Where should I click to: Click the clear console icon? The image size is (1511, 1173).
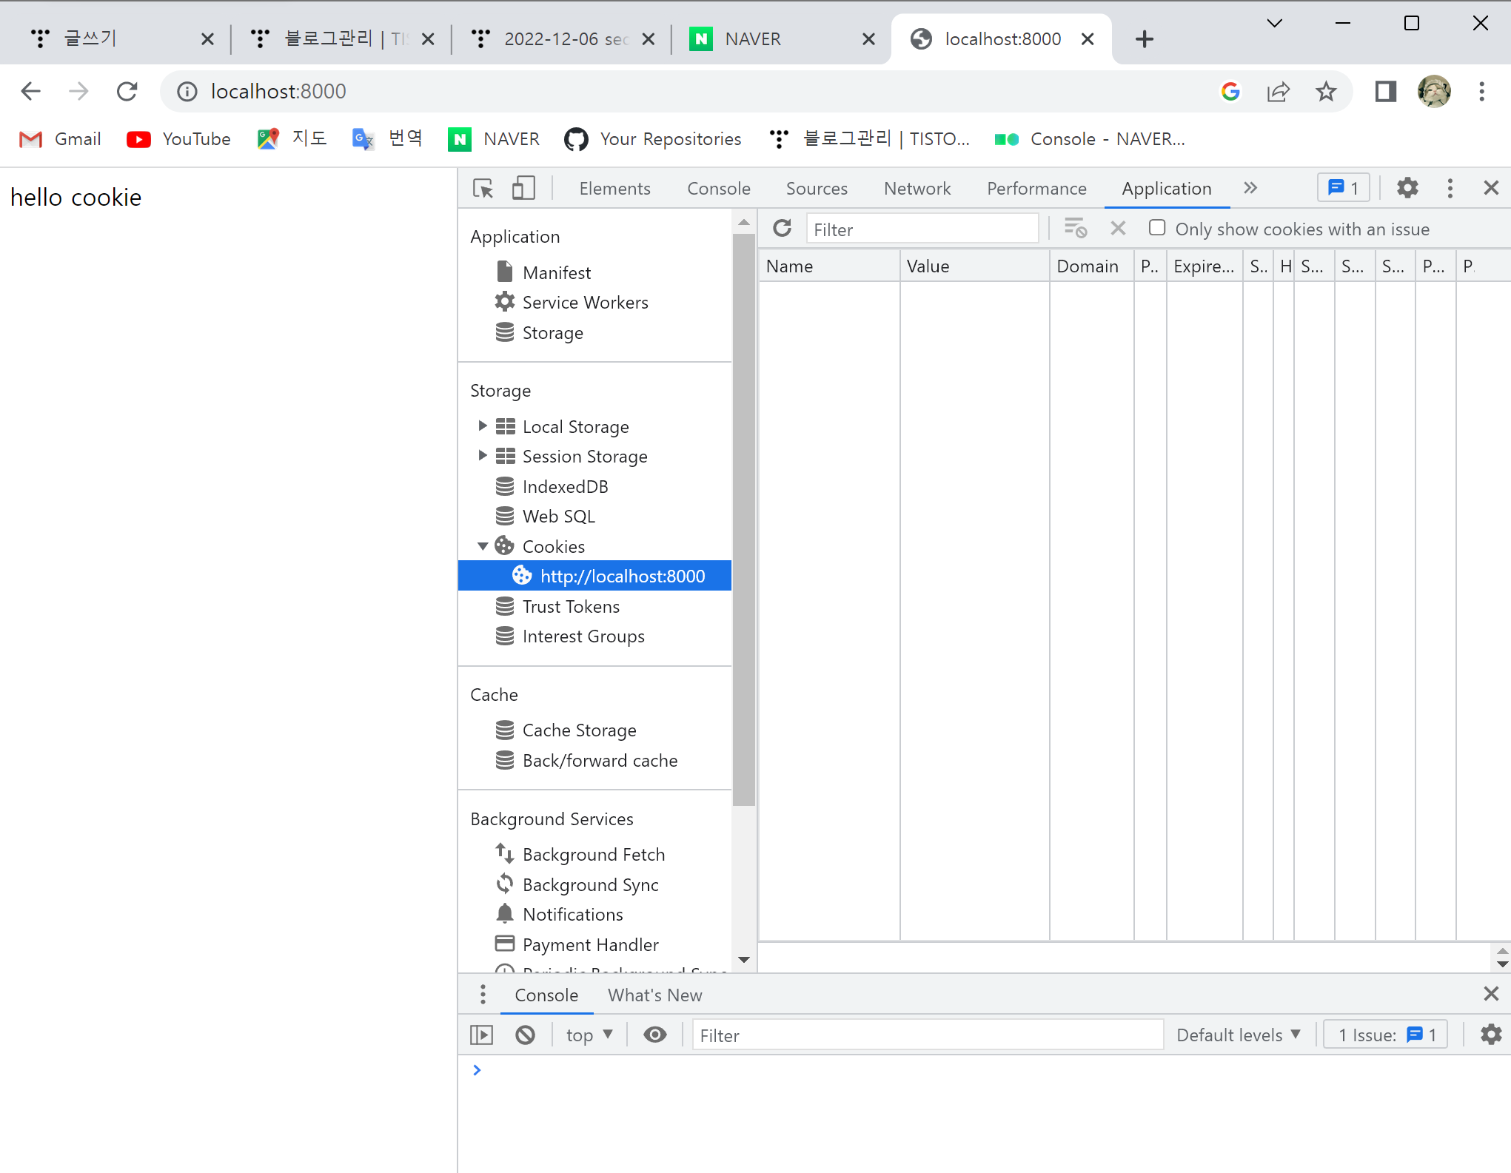[x=525, y=1035]
